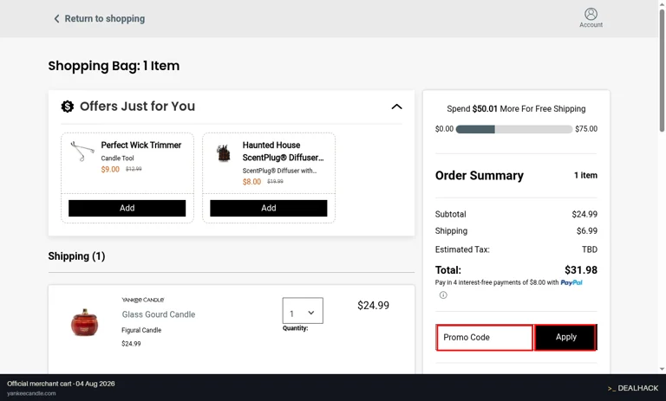Screen dimensions: 666x401
Task: Click the Shopping Bag: 1 Item heading
Action: [x=114, y=66]
